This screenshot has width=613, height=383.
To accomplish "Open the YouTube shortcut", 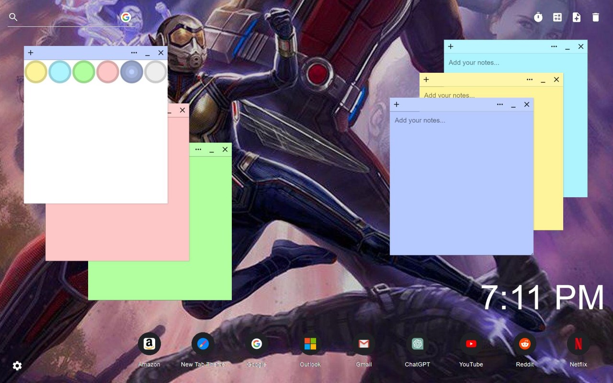I will pos(471,344).
